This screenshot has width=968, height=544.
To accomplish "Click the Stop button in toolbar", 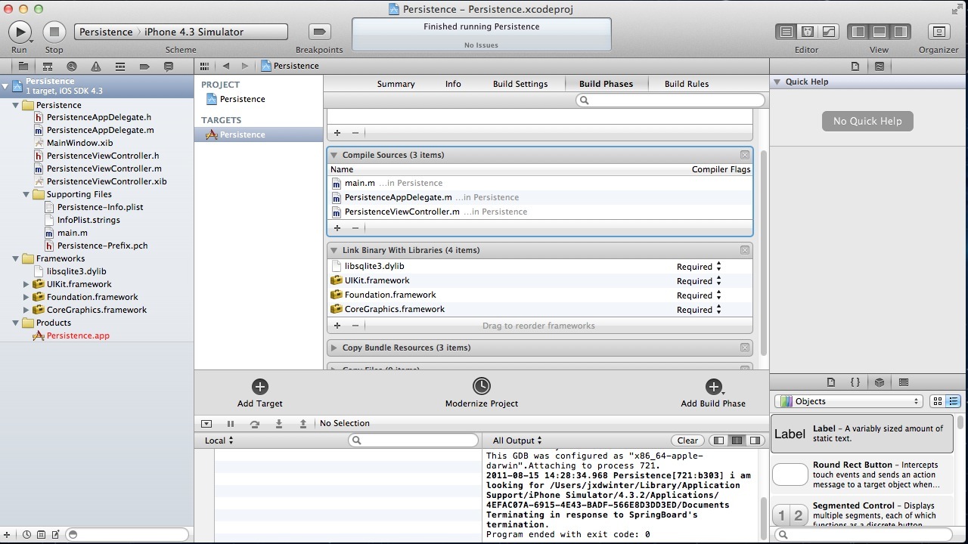I will tap(54, 32).
